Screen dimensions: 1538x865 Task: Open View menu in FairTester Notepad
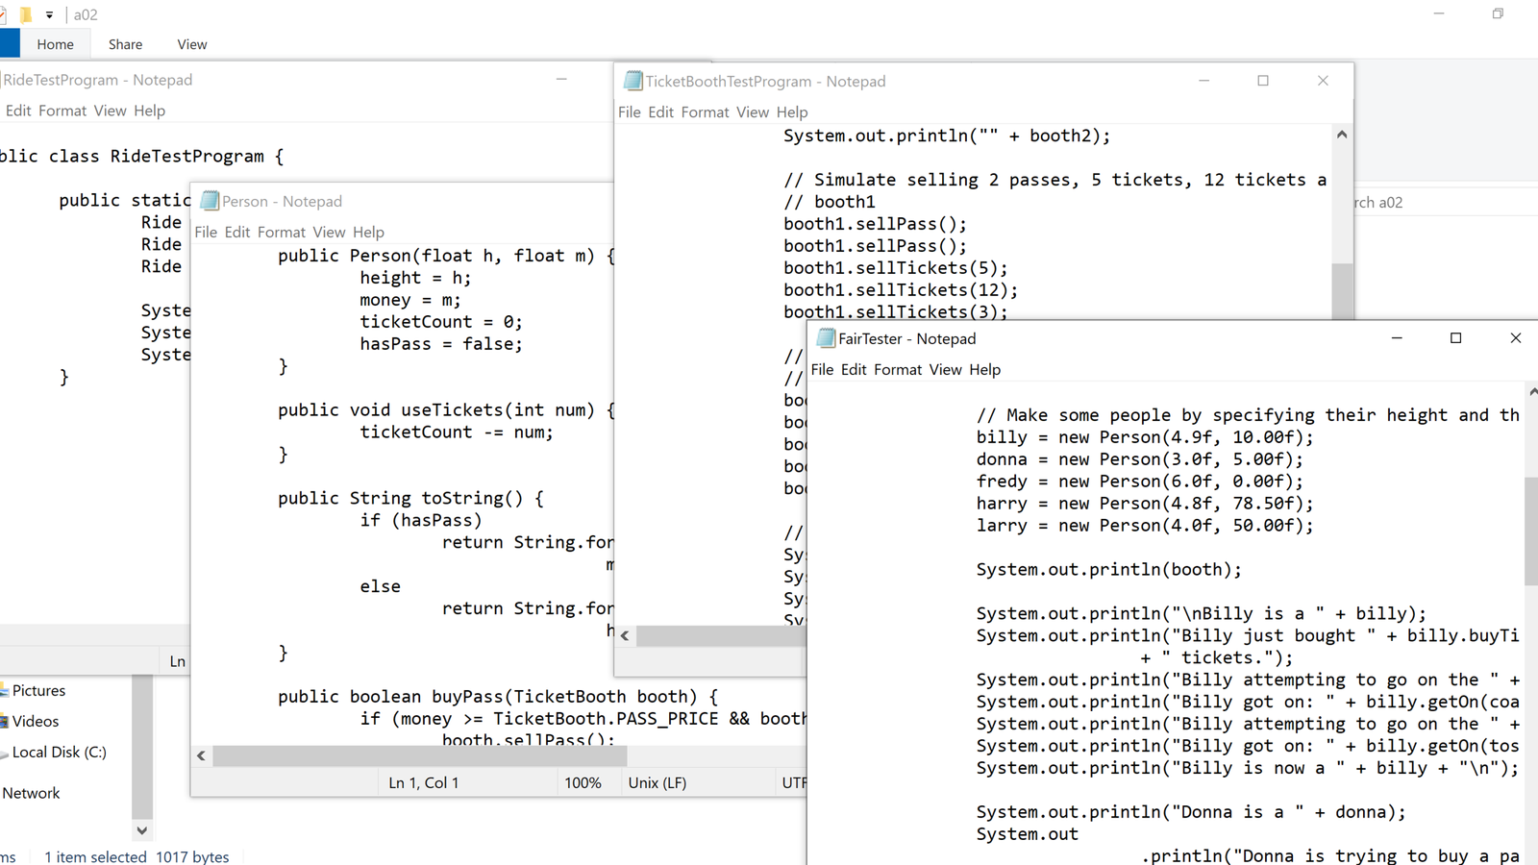click(x=945, y=369)
